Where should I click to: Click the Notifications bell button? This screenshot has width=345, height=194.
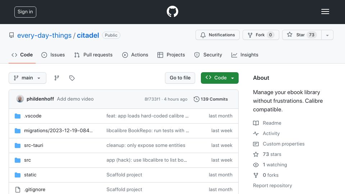click(217, 35)
